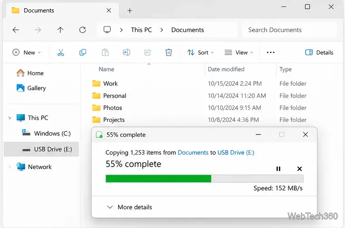Click the copy dialog title icon
This screenshot has width=345, height=228.
tap(99, 135)
